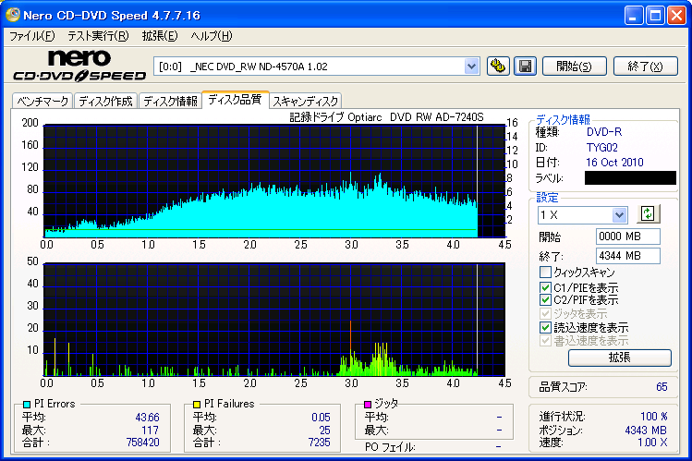Viewport: 692px width, 461px height.
Task: Open the テスト実行(R) menu
Action: tap(98, 36)
